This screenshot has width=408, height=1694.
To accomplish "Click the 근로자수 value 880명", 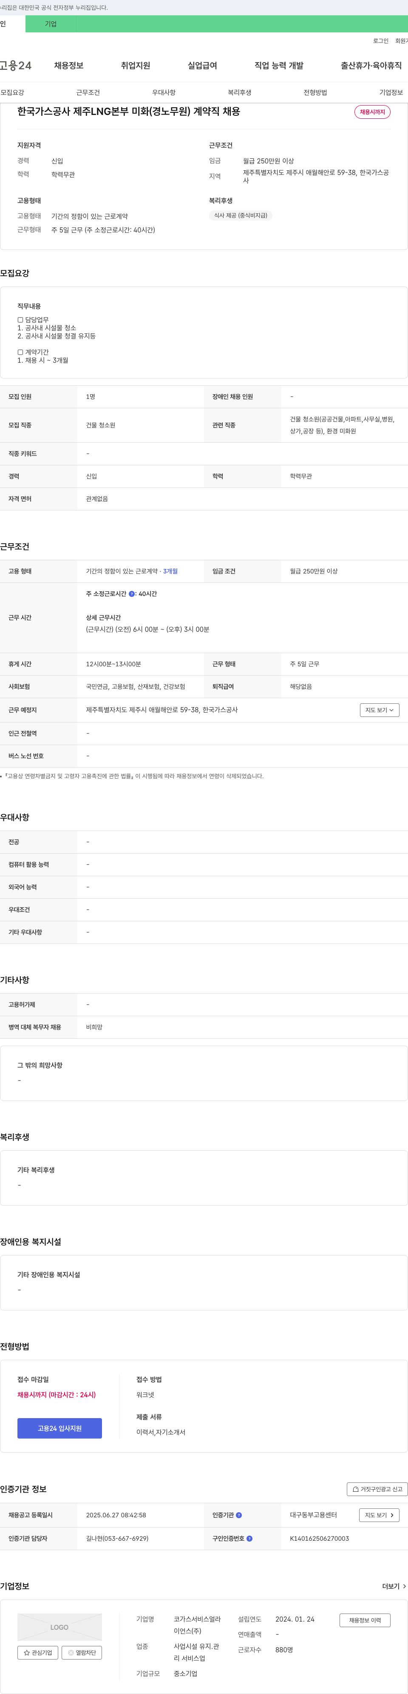I will [284, 1650].
